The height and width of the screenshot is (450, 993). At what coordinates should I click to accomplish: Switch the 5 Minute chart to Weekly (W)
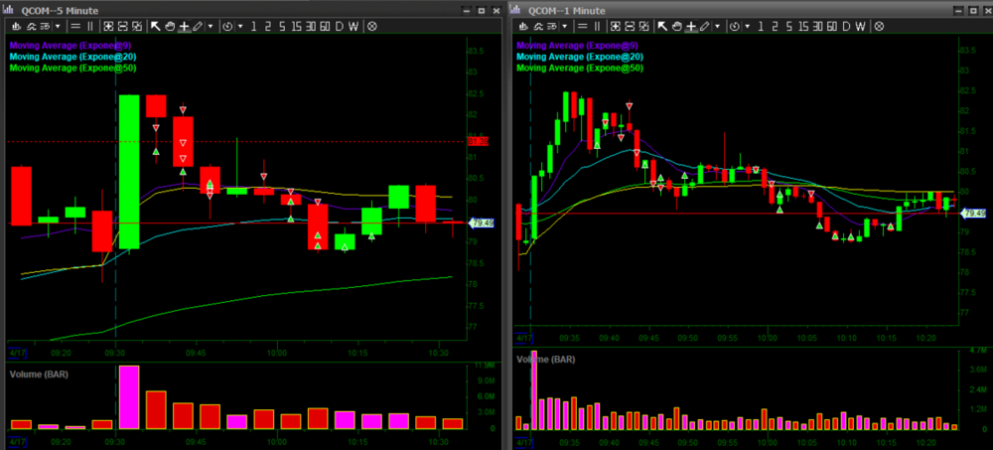point(355,26)
